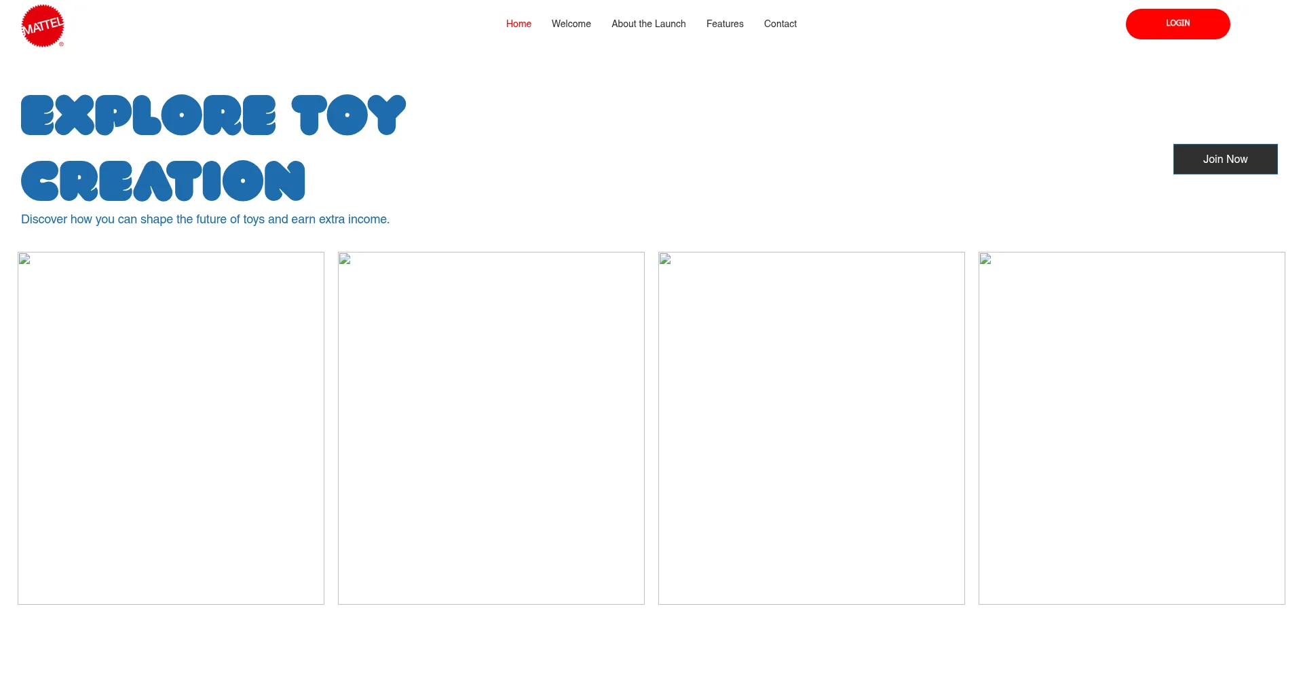Click the broken-image icon in fourth placeholder
The image size is (1303, 674).
tap(984, 259)
